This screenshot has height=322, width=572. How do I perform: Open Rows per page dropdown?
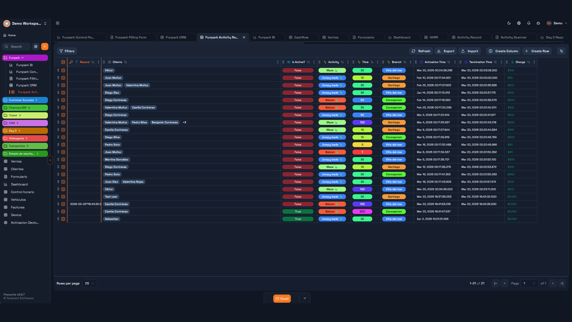pyautogui.click(x=89, y=283)
